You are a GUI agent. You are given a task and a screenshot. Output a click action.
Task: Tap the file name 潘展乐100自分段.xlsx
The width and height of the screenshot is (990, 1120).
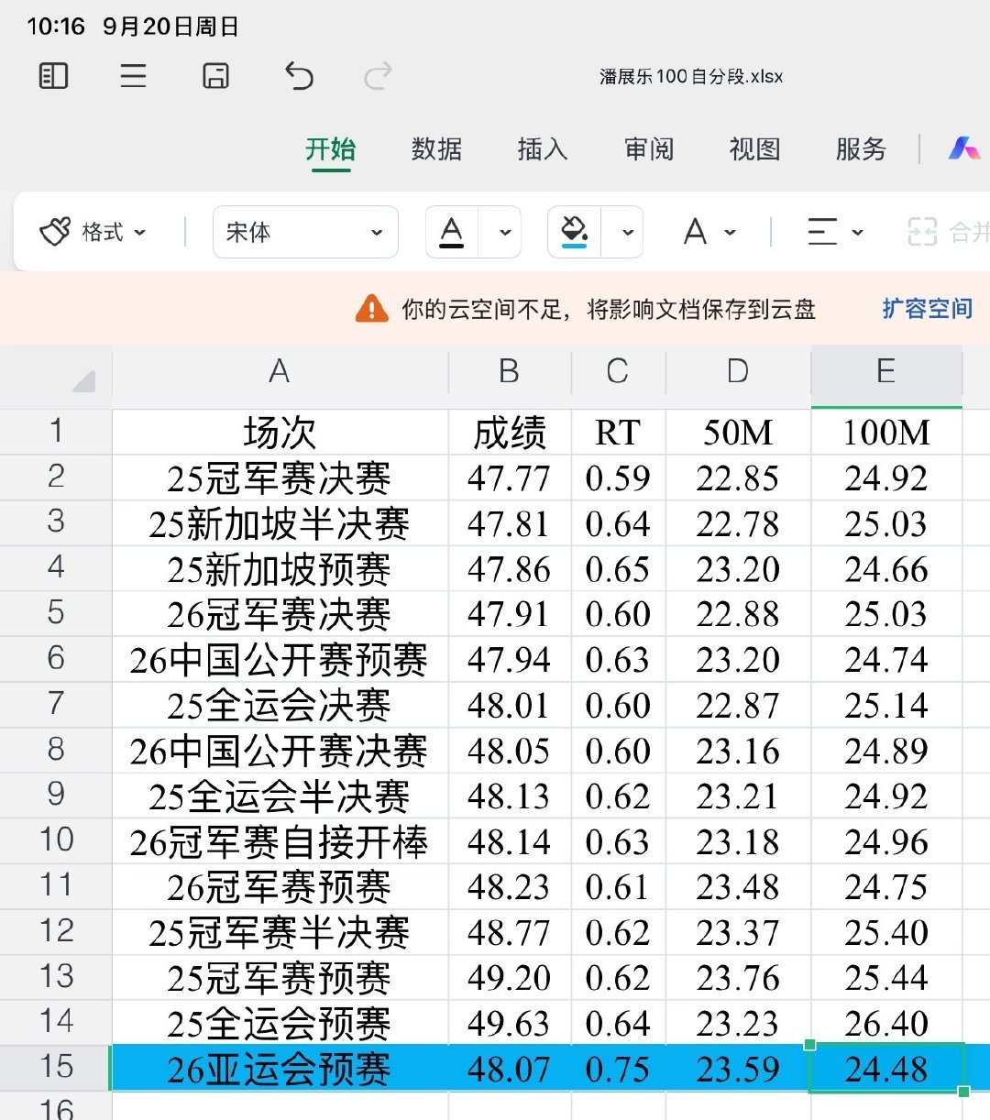[691, 76]
